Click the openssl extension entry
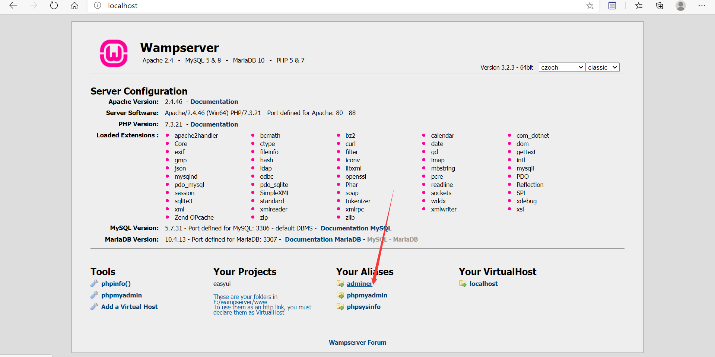 (x=356, y=176)
